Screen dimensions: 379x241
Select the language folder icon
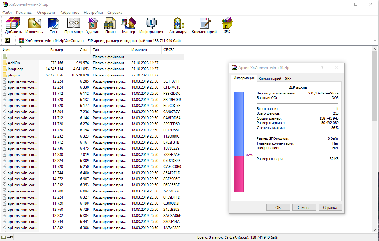[x=5, y=69]
